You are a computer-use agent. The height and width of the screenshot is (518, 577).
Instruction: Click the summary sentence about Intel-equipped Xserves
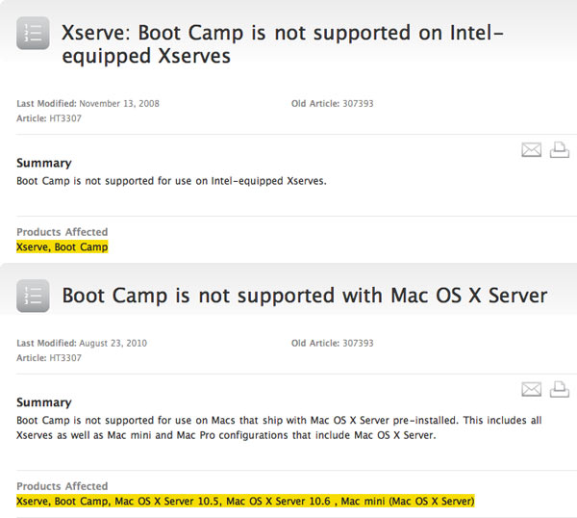pos(172,180)
